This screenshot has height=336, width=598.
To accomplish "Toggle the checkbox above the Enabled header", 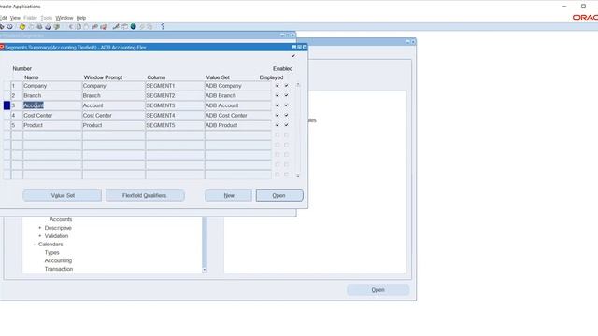I will coord(292,56).
